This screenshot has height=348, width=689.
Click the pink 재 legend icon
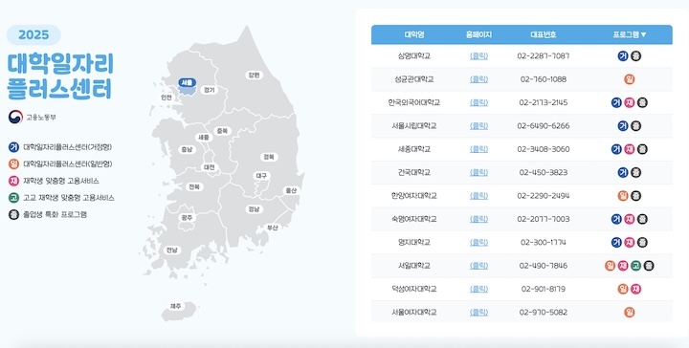pyautogui.click(x=13, y=181)
